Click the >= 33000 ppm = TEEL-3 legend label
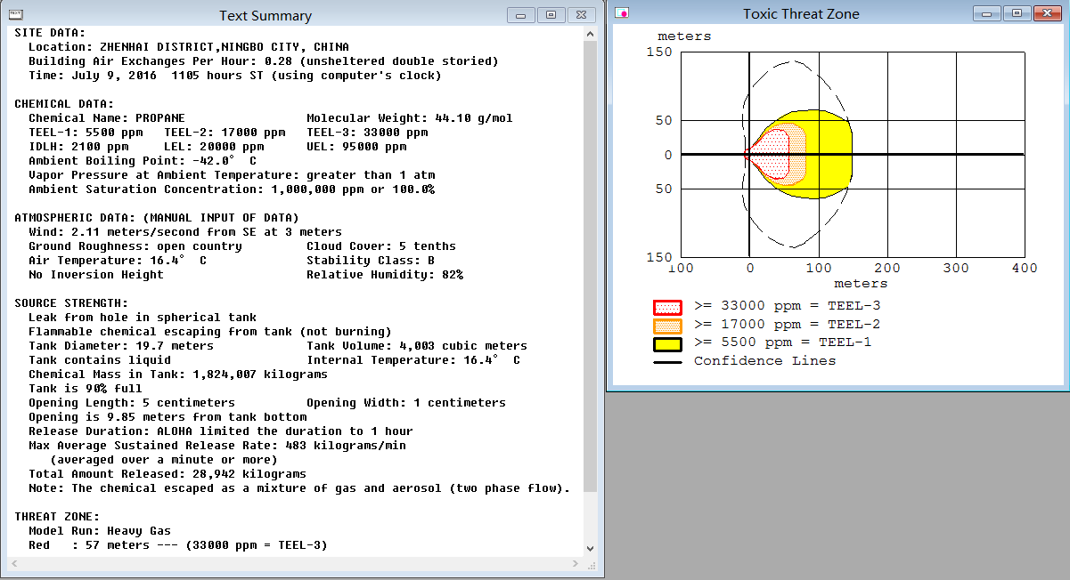 [787, 307]
